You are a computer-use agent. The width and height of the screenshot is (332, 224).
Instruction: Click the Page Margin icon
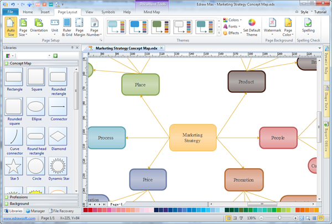[x=80, y=27]
